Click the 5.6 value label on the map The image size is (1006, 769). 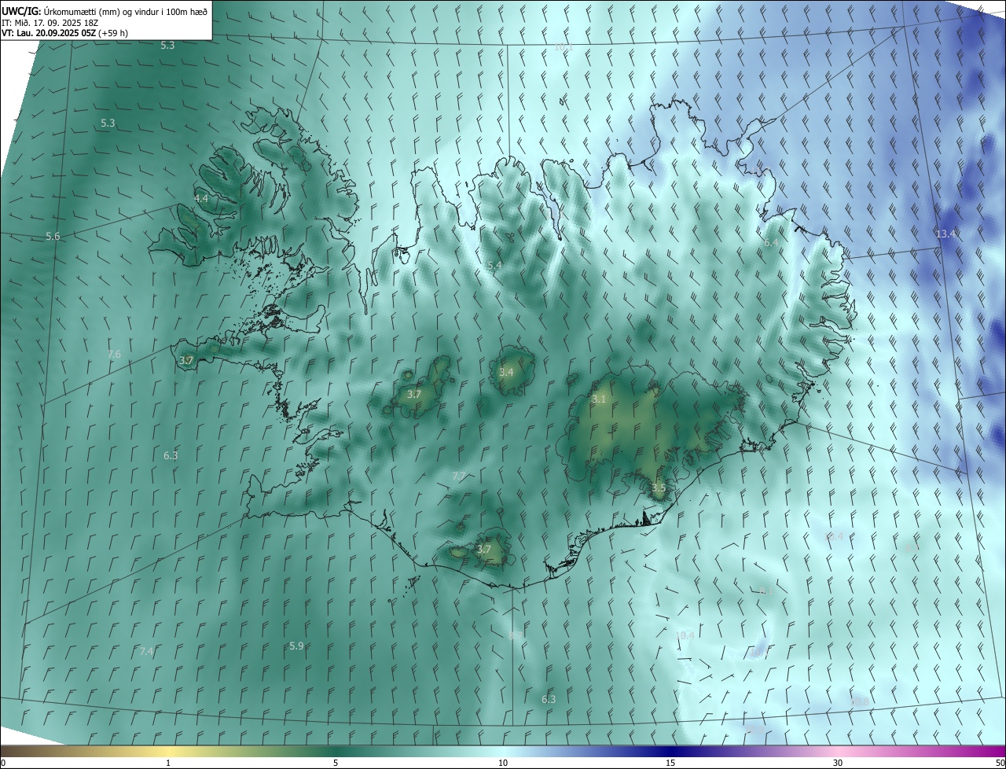pyautogui.click(x=53, y=236)
